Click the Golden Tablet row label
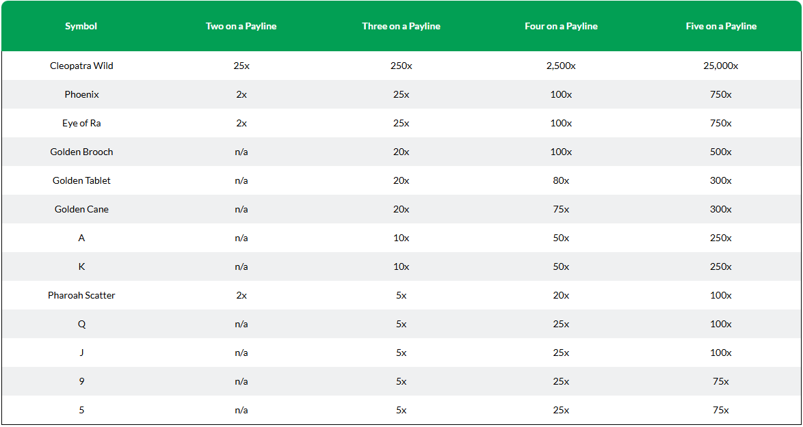Viewport: 803px width, 427px height. [81, 180]
